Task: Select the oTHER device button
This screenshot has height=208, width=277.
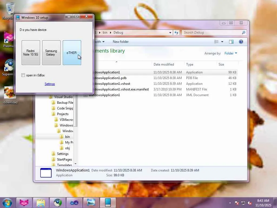Action: pyautogui.click(x=72, y=53)
